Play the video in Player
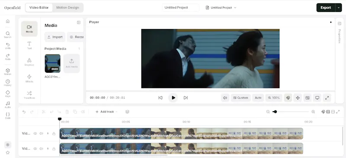The image size is (346, 158). coord(173,98)
